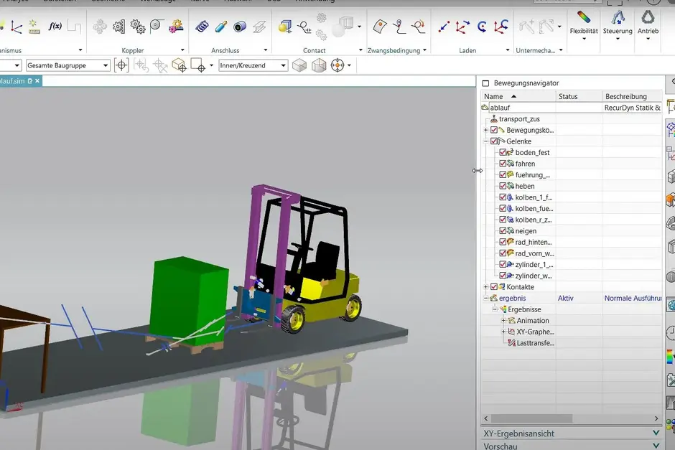Toggle the heben joint checkbox
This screenshot has width=675, height=450.
point(503,187)
